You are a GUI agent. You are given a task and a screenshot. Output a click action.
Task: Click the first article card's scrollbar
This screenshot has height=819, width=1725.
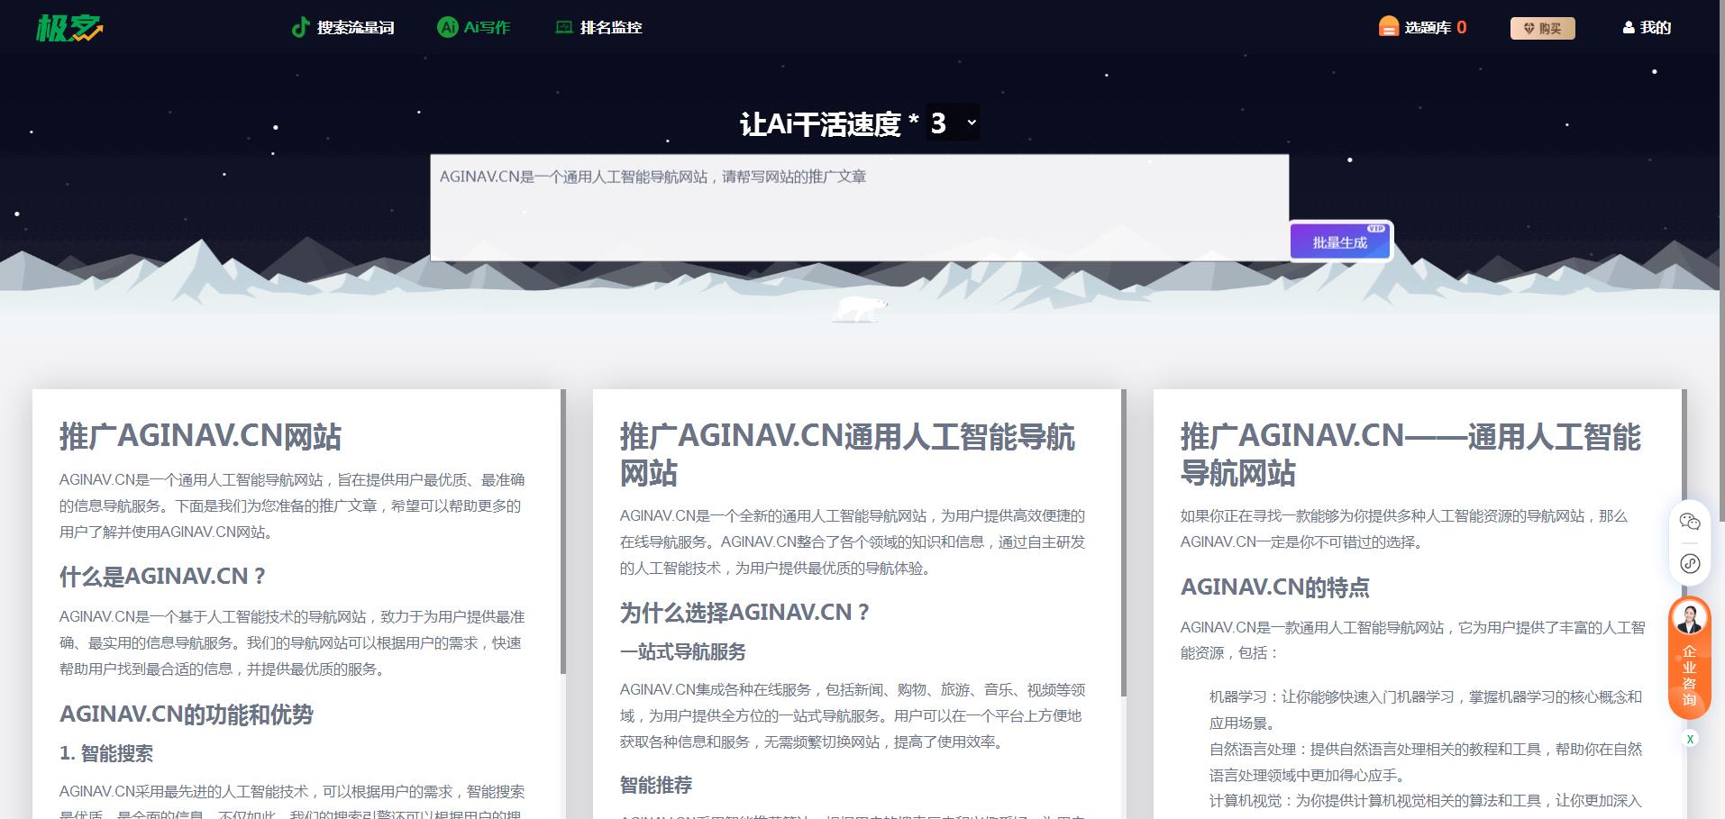(x=563, y=532)
